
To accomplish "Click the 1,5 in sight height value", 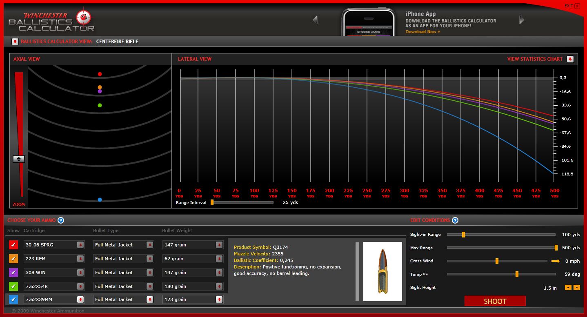I will pyautogui.click(x=550, y=288).
